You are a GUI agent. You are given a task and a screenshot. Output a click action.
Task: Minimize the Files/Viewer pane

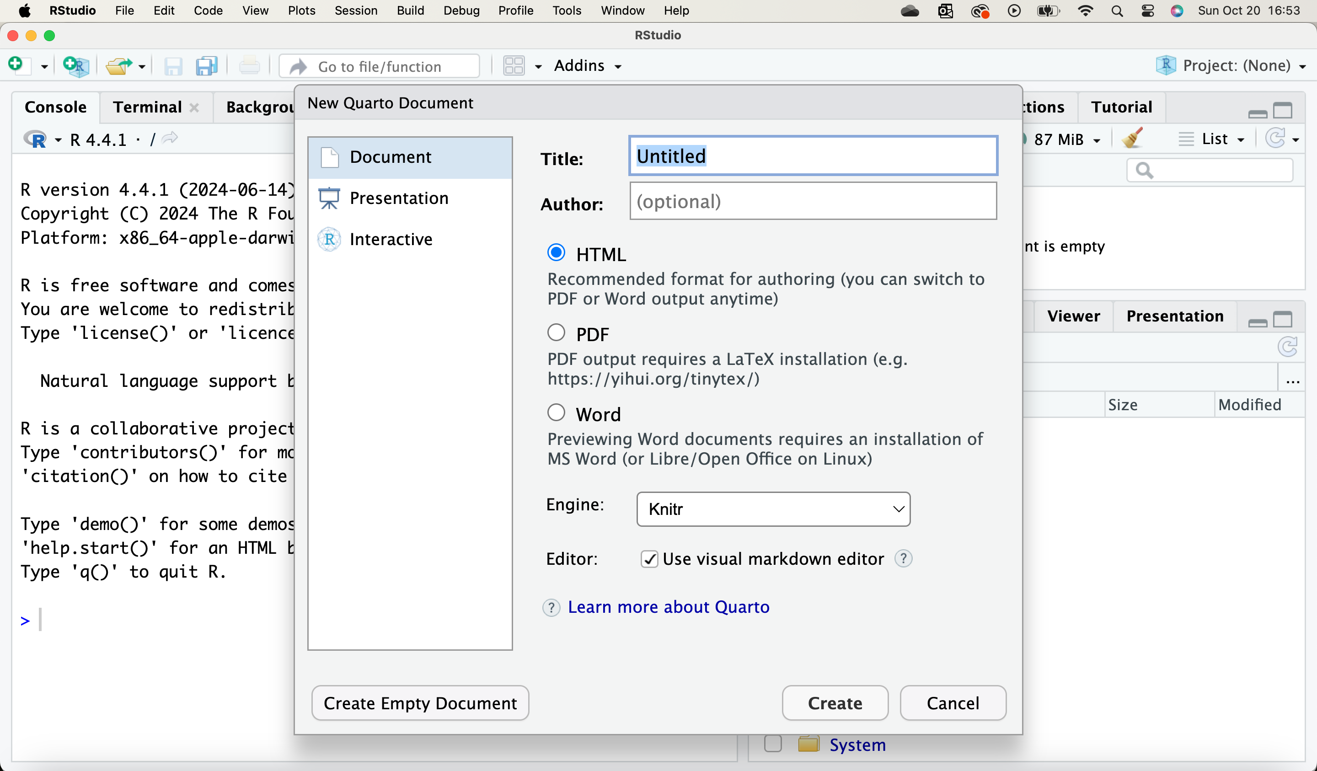(1258, 322)
